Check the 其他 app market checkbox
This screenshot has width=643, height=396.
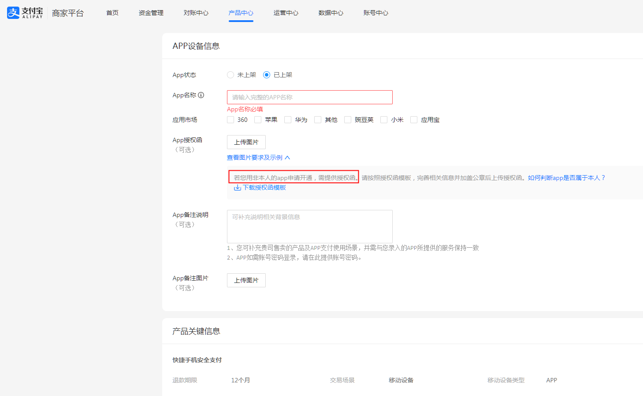(x=318, y=120)
